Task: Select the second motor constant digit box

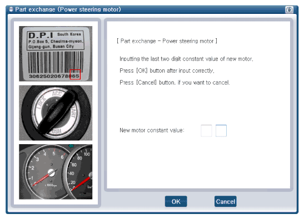Action: click(221, 131)
